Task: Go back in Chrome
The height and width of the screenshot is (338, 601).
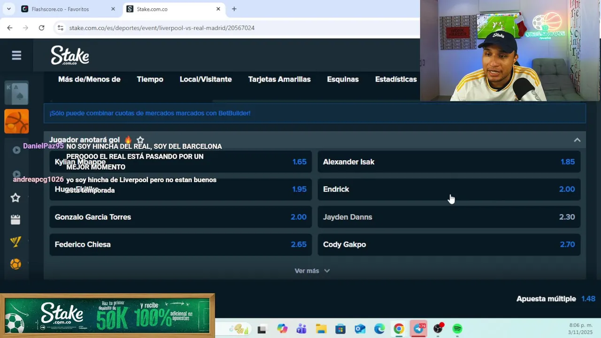Action: tap(10, 28)
